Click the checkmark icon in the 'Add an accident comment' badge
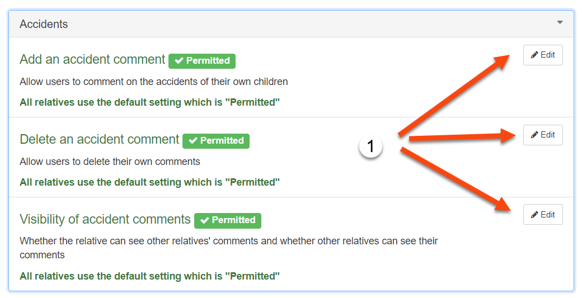 pyautogui.click(x=179, y=61)
